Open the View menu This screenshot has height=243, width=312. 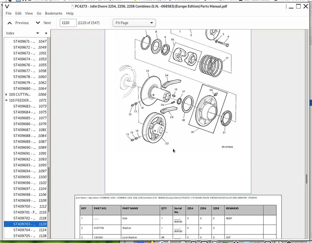[x=29, y=13]
